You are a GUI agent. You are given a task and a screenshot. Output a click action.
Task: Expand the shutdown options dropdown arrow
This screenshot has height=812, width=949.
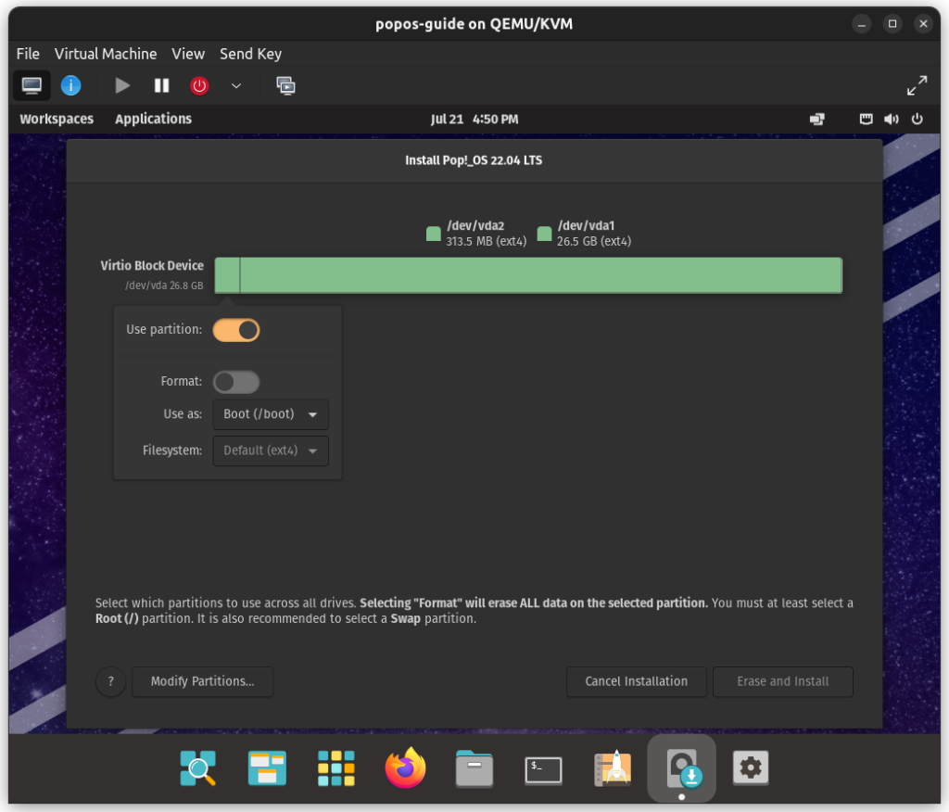point(236,85)
